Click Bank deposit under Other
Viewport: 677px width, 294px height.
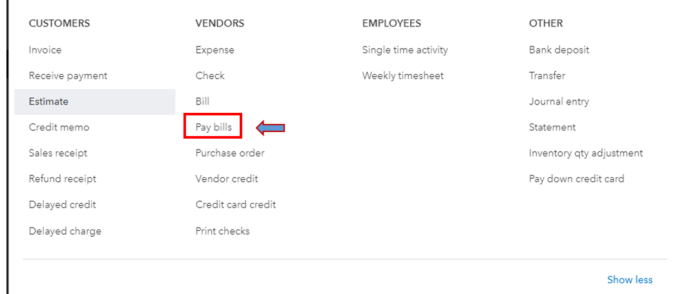(x=559, y=50)
